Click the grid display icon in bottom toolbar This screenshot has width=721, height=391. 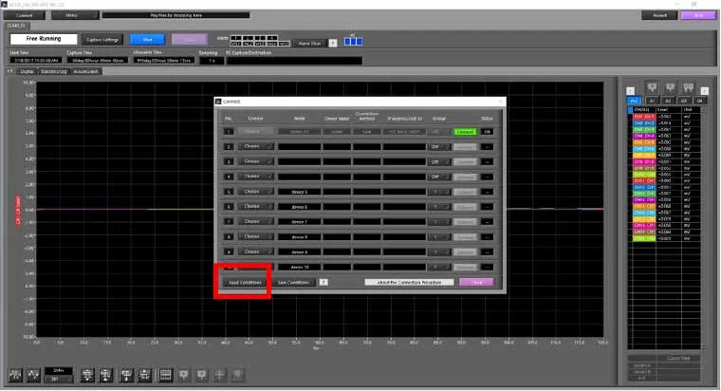(165, 374)
